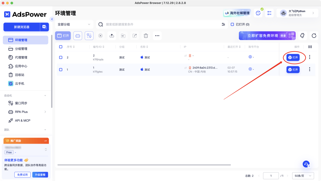This screenshot has height=181, width=321.
Task: Click 打开 button for profile 2
Action: 293,57
